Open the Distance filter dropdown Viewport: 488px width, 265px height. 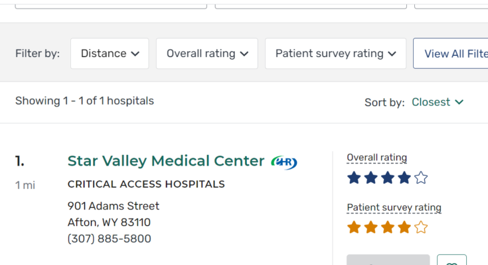coord(110,54)
